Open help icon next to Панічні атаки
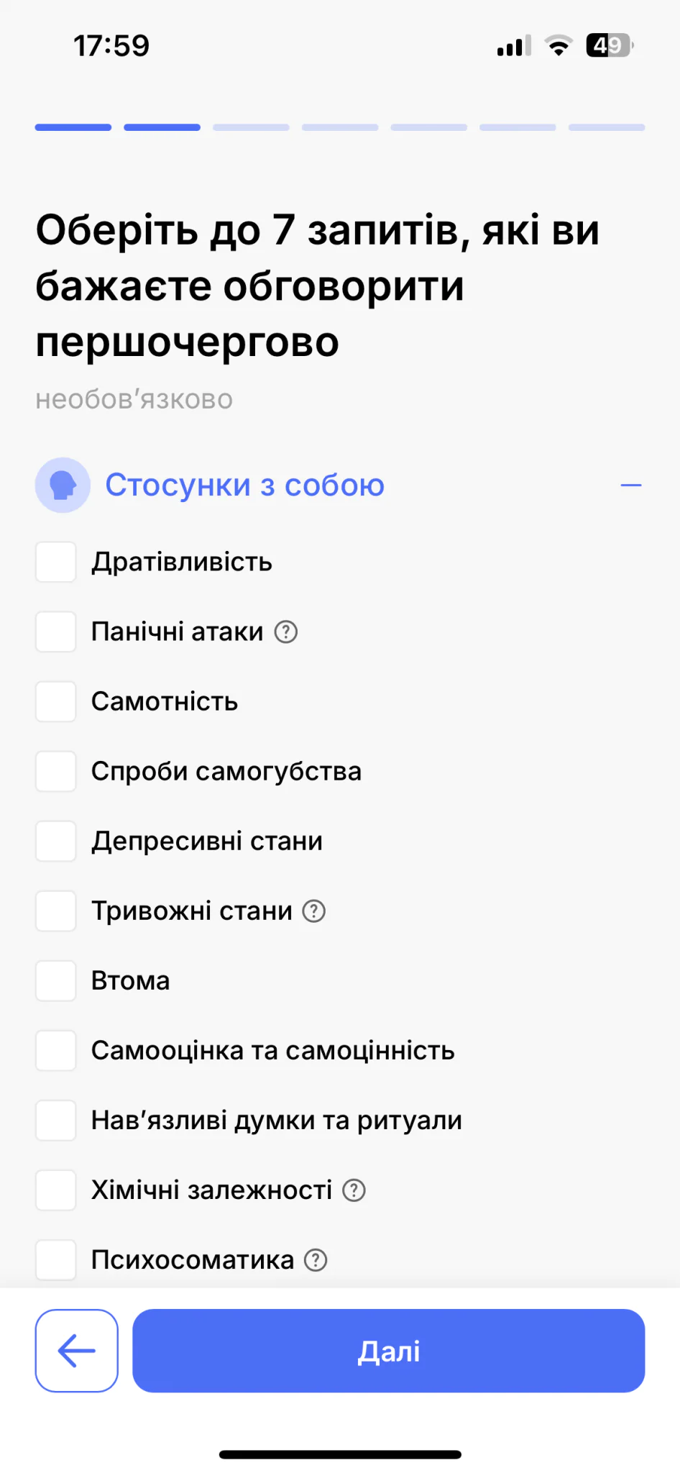This screenshot has width=680, height=1473. (x=286, y=631)
